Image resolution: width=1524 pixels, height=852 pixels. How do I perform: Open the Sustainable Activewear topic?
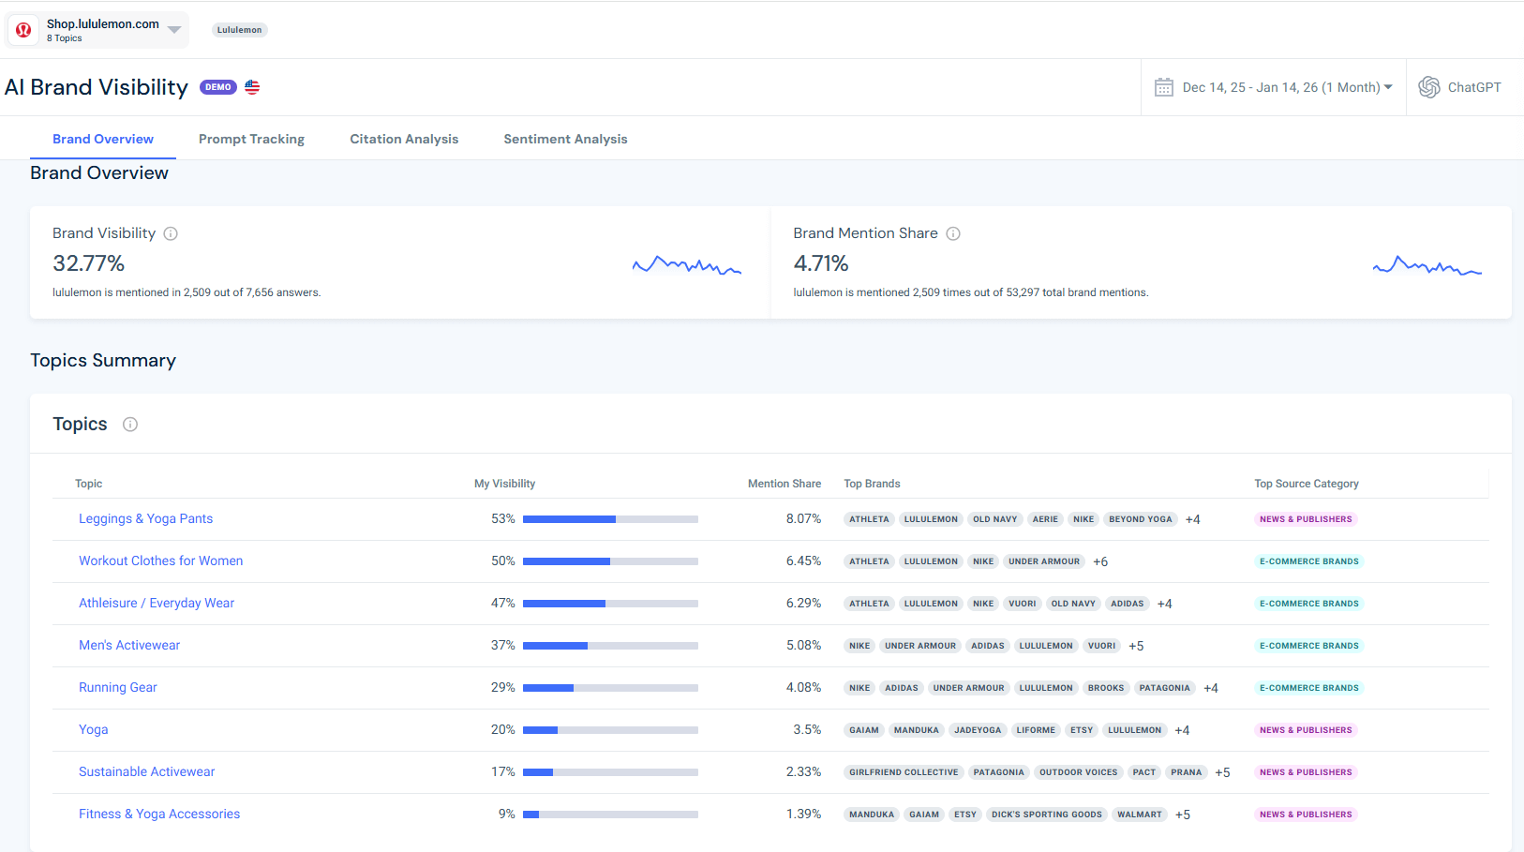pyautogui.click(x=146, y=771)
